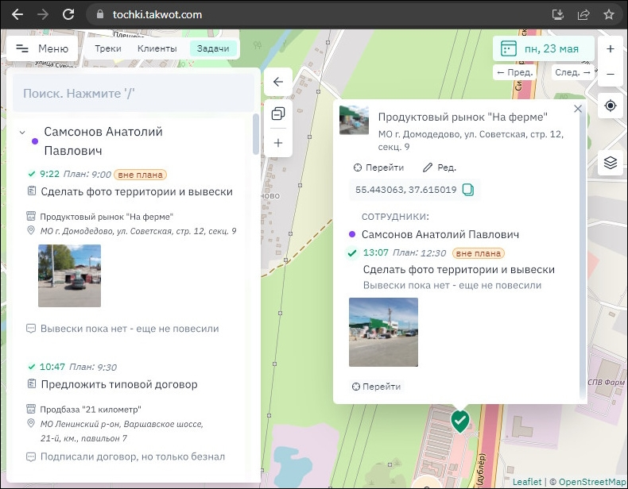
Task: Collapse Самсонов Анатолий Павлович employee group
Action: (x=22, y=133)
